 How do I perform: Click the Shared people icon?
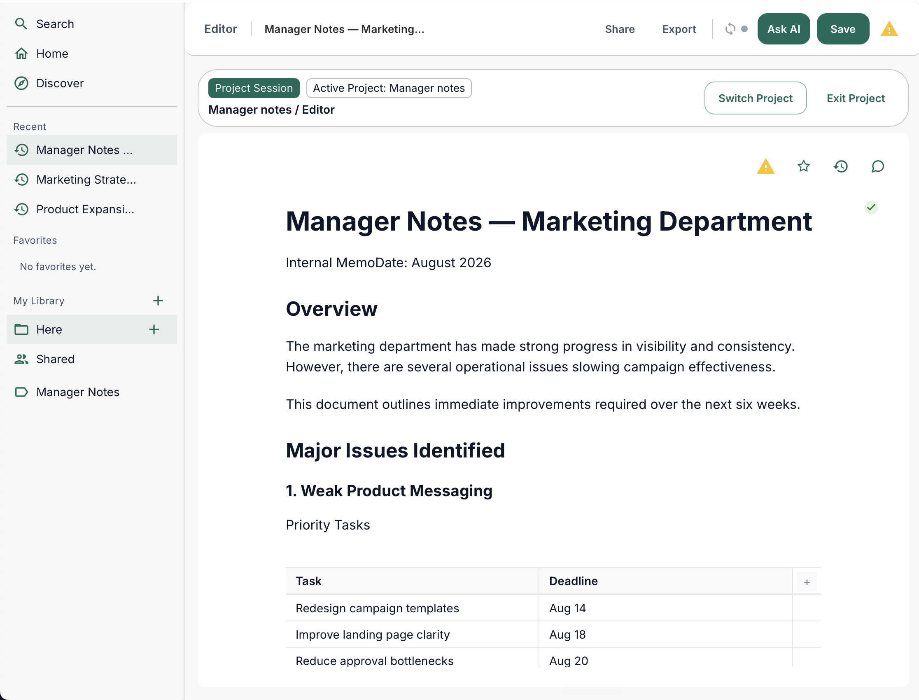(x=21, y=359)
